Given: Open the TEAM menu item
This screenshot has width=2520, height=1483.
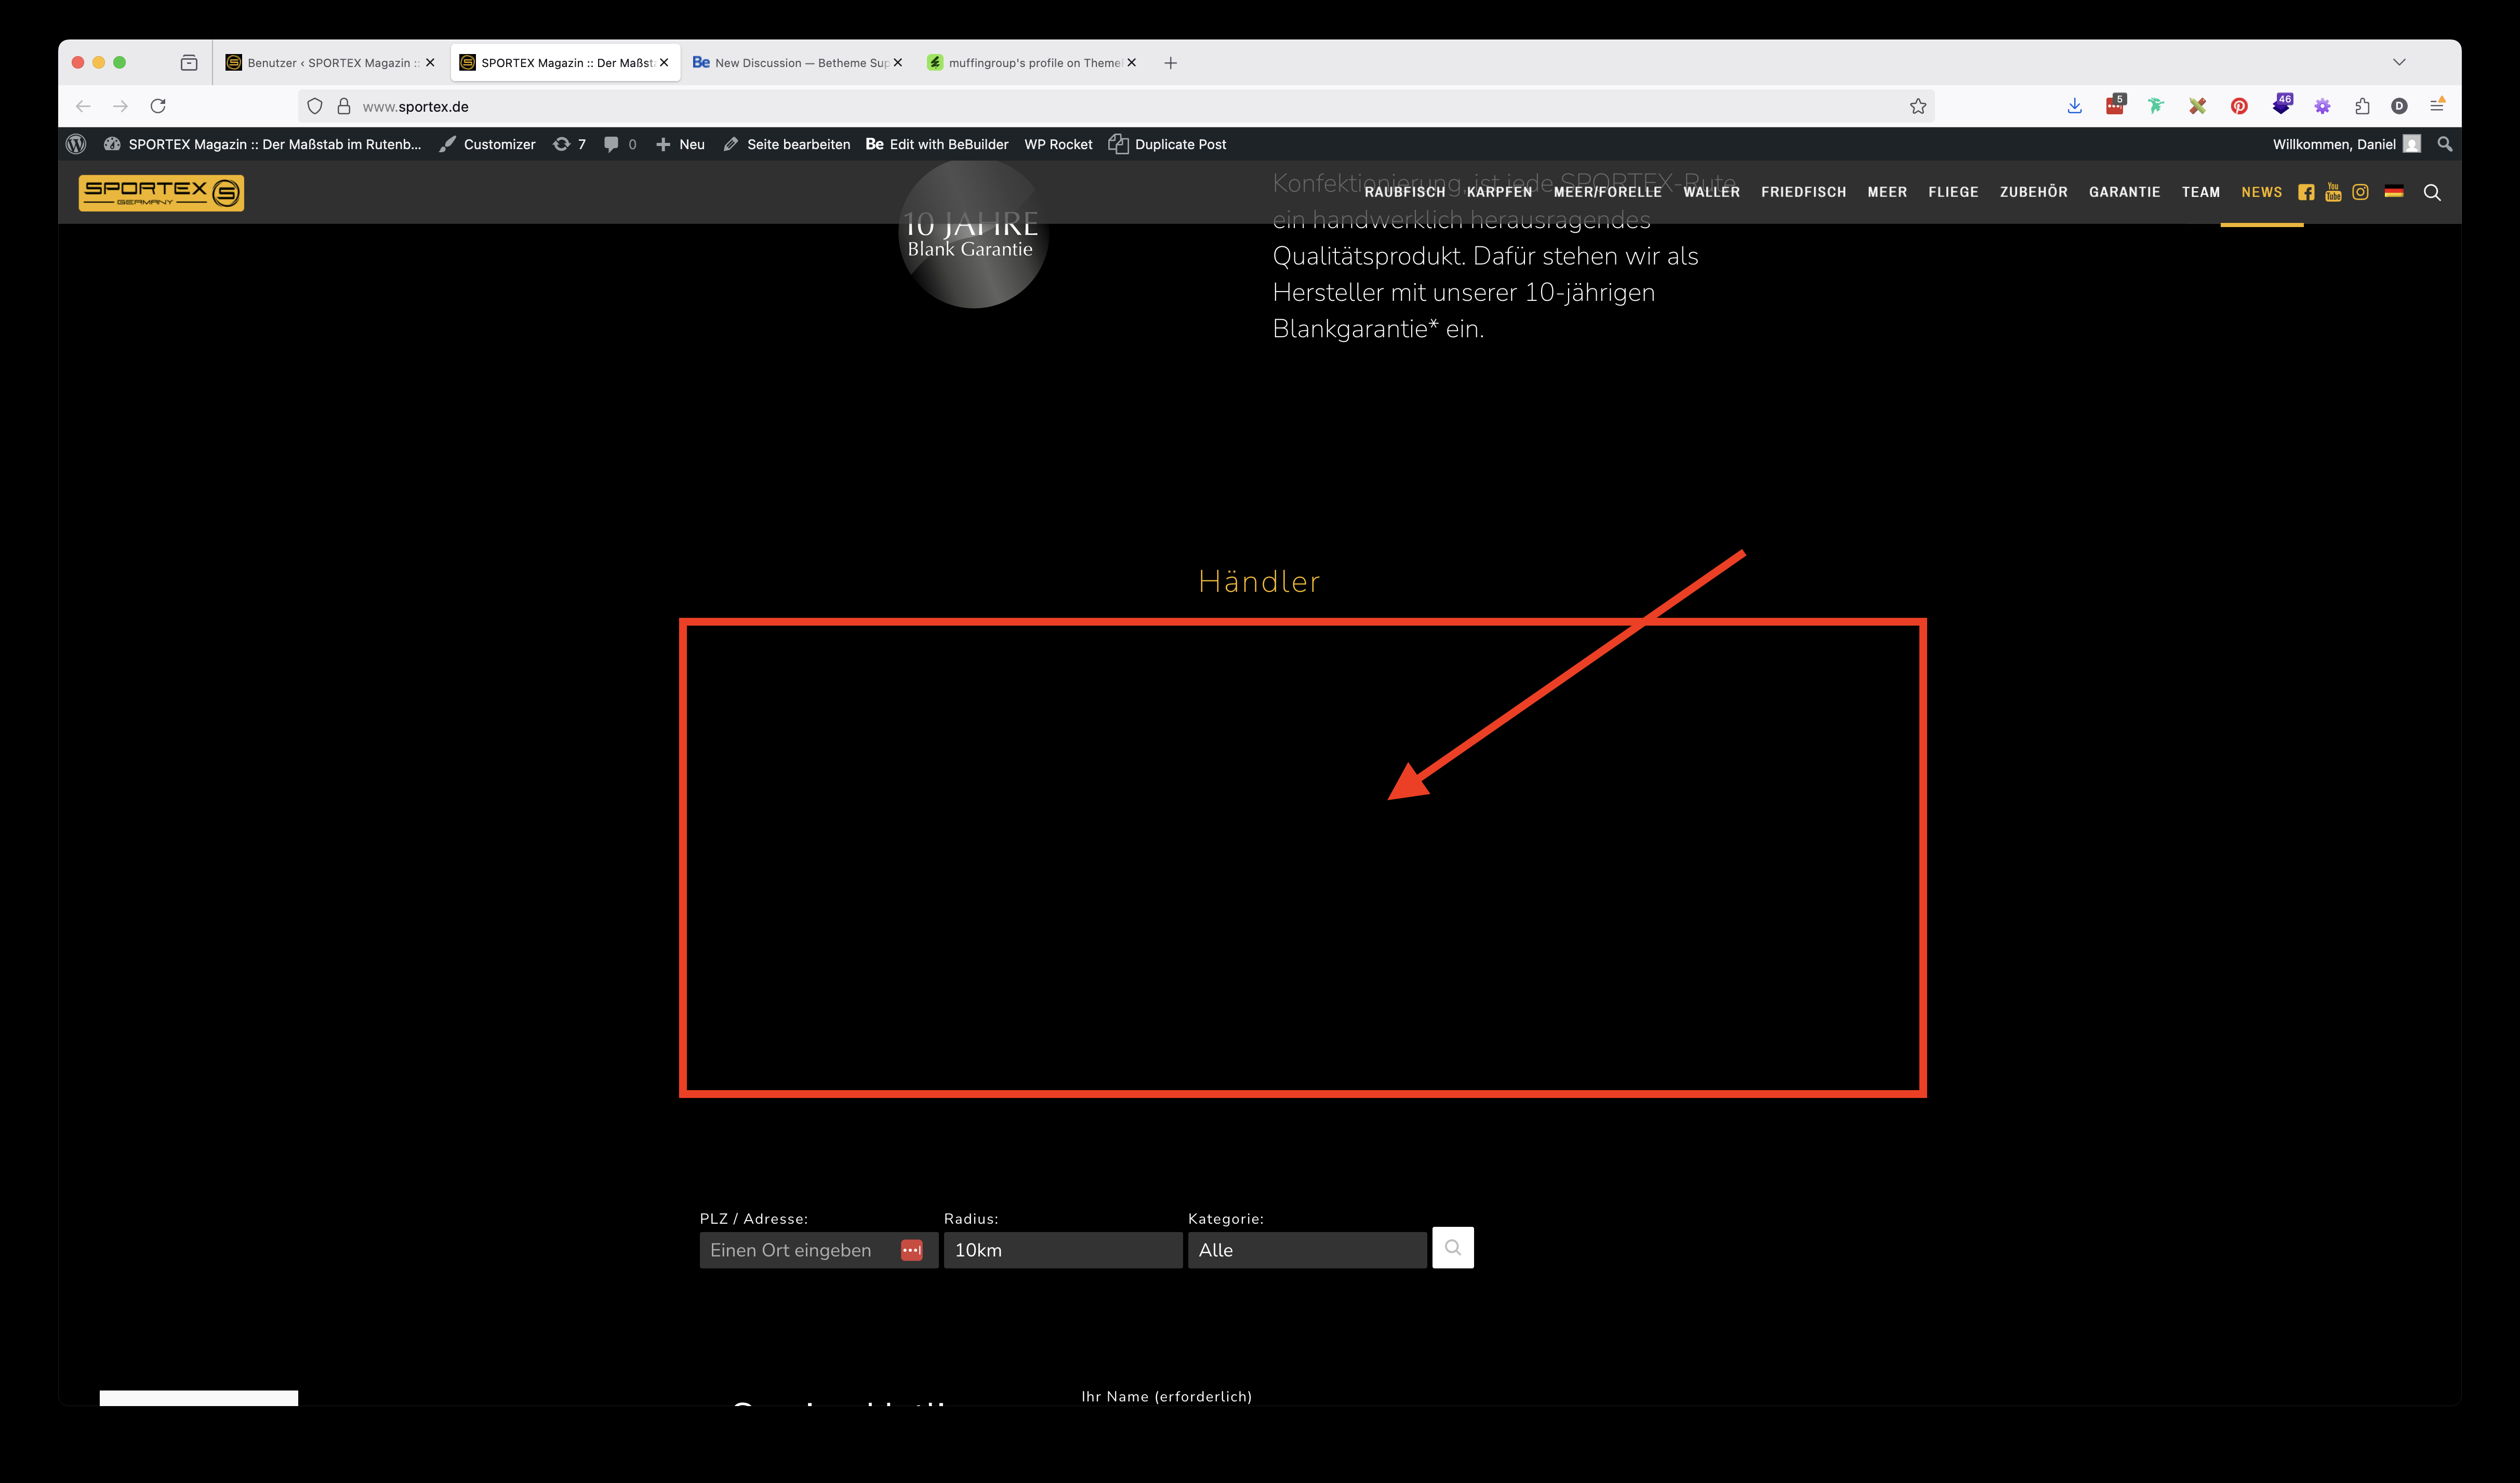Looking at the screenshot, I should coord(2200,192).
